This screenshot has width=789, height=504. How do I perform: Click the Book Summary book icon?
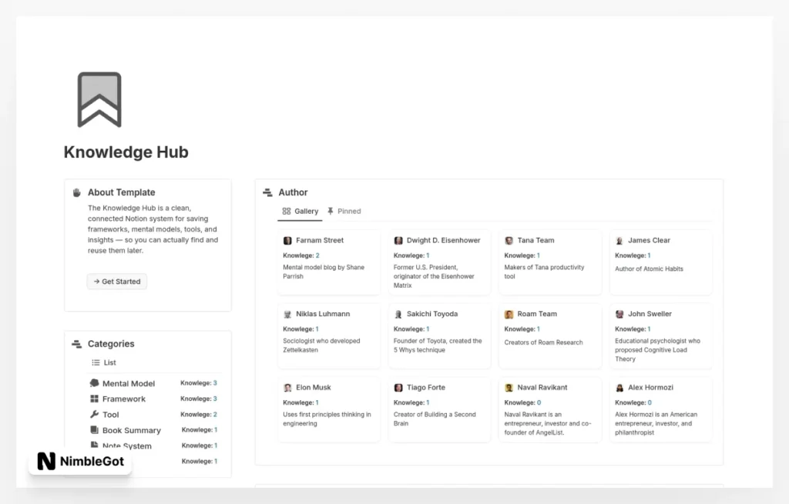click(94, 430)
